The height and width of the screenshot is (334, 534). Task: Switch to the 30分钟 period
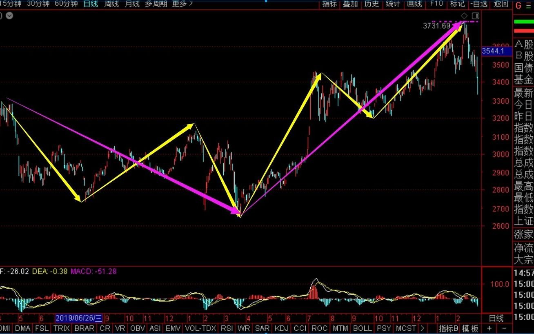tap(38, 4)
